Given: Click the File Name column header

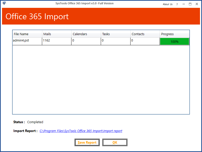Looking at the screenshot, I should [x=21, y=34].
